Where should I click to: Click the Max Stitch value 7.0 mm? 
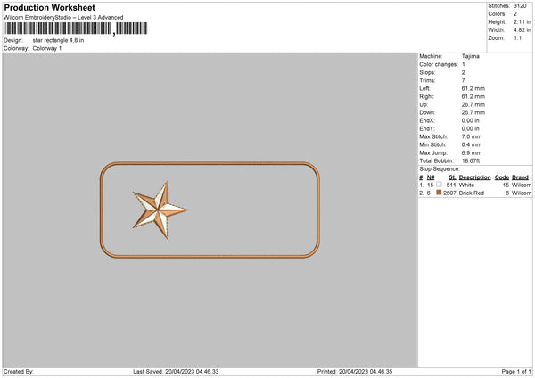coord(472,136)
